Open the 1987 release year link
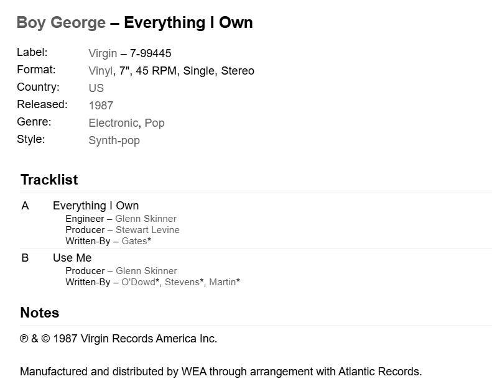Image resolution: width=492 pixels, height=389 pixels. 101,106
